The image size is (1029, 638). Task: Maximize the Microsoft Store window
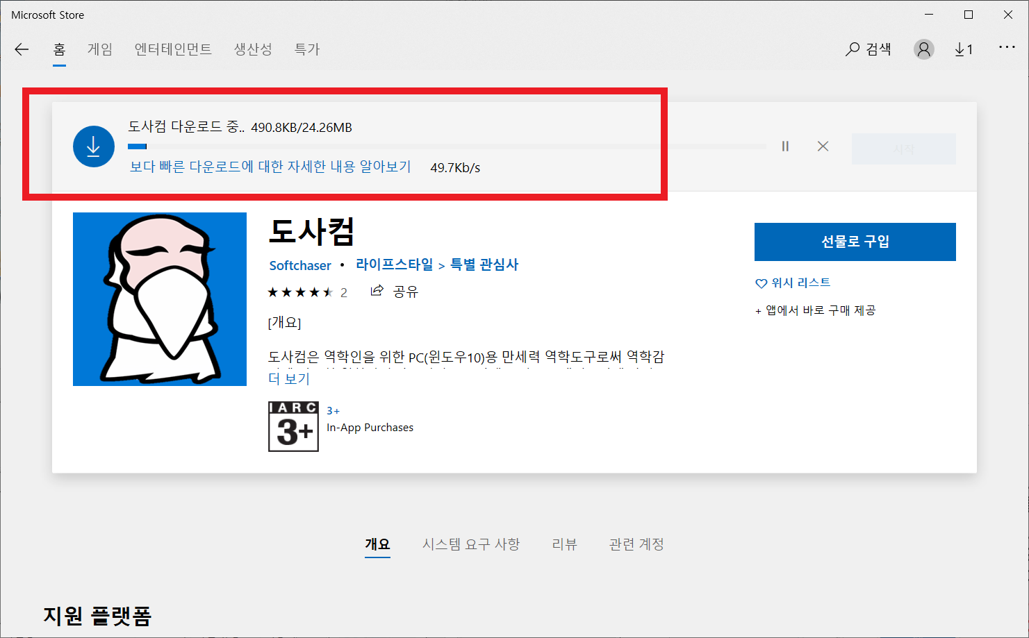(969, 15)
